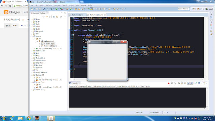Open the Debug button dropdown arrow
The height and width of the screenshot is (121, 215).
(54, 9)
